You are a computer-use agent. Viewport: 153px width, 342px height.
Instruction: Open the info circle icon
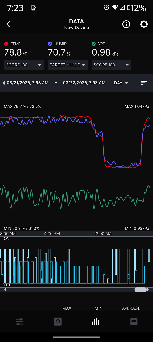pos(126,24)
